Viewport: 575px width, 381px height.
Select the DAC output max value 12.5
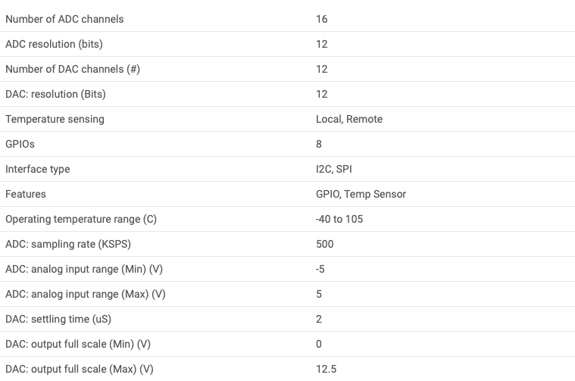(326, 369)
